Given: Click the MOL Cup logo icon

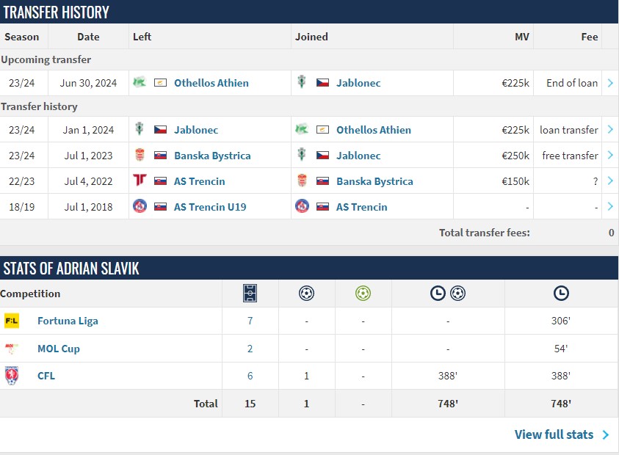Looking at the screenshot, I should point(12,348).
